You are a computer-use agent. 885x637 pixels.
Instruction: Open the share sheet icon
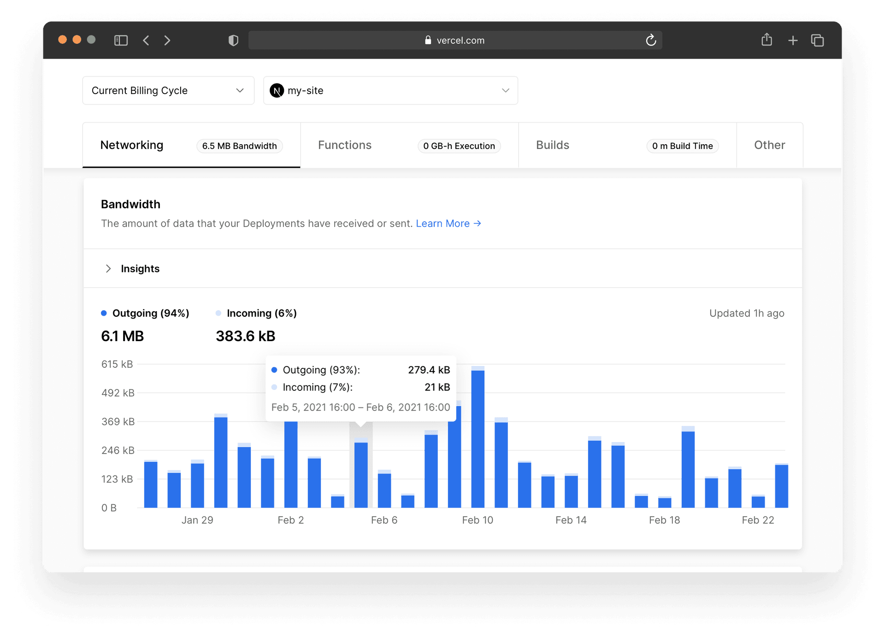[x=767, y=40]
